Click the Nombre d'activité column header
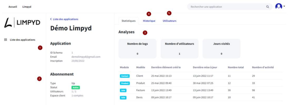Viewport: 290px width, 105px height. pyautogui.click(x=263, y=68)
